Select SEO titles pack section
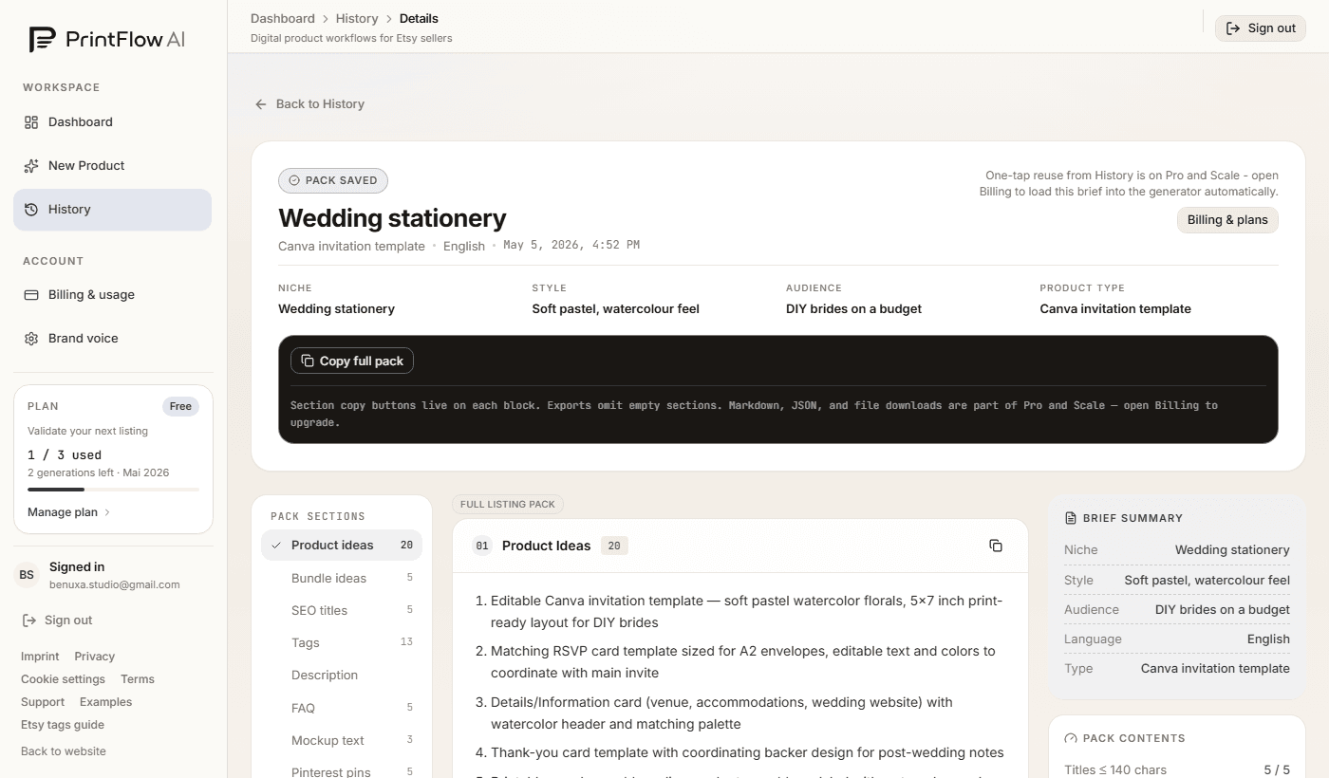 click(342, 610)
